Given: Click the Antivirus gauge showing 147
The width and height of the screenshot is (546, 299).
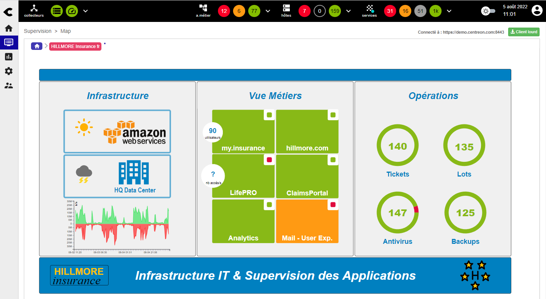Looking at the screenshot, I should coord(398,213).
